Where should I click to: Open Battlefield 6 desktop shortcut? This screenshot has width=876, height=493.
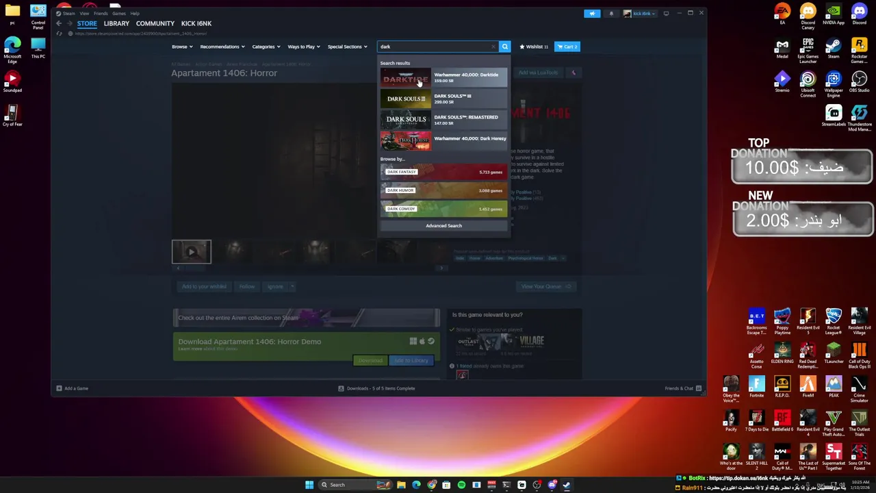pyautogui.click(x=782, y=420)
